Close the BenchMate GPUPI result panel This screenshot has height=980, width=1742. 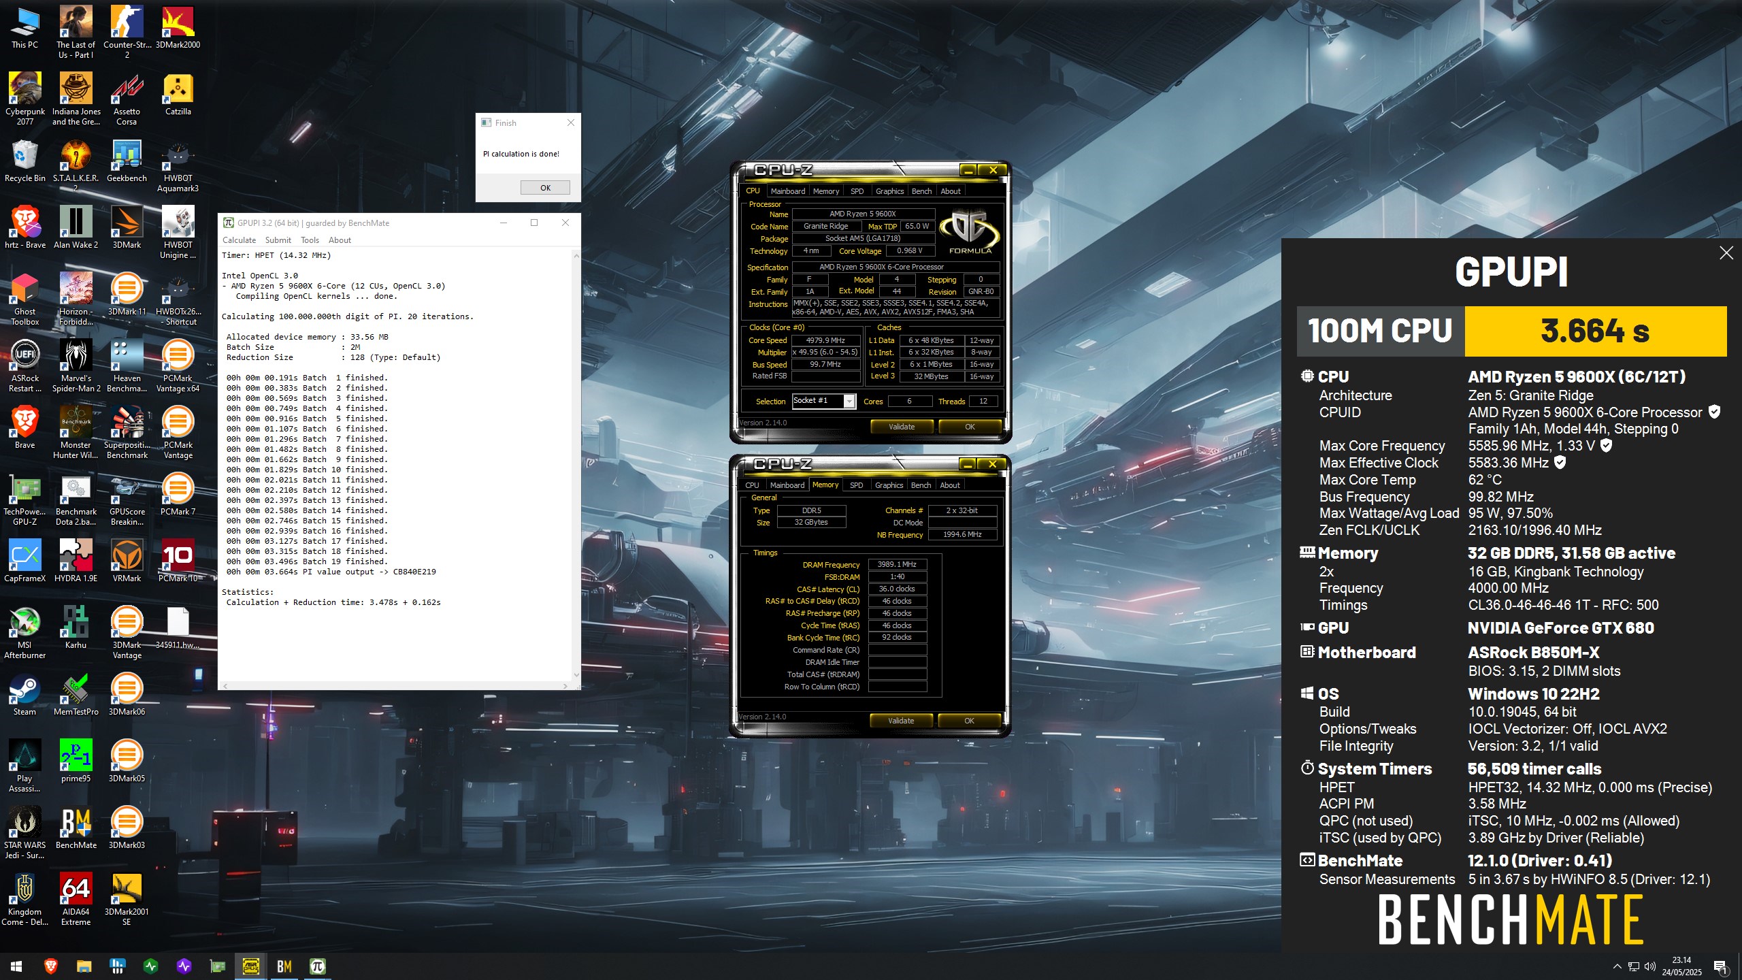(1726, 253)
